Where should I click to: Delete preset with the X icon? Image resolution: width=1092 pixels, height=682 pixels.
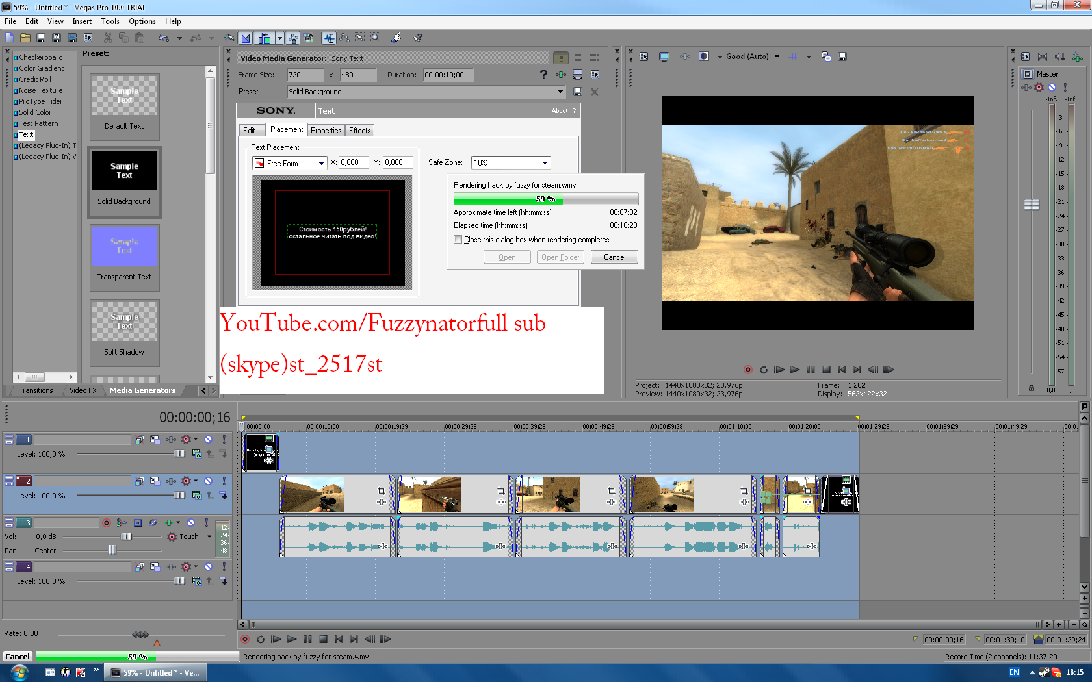(x=594, y=92)
